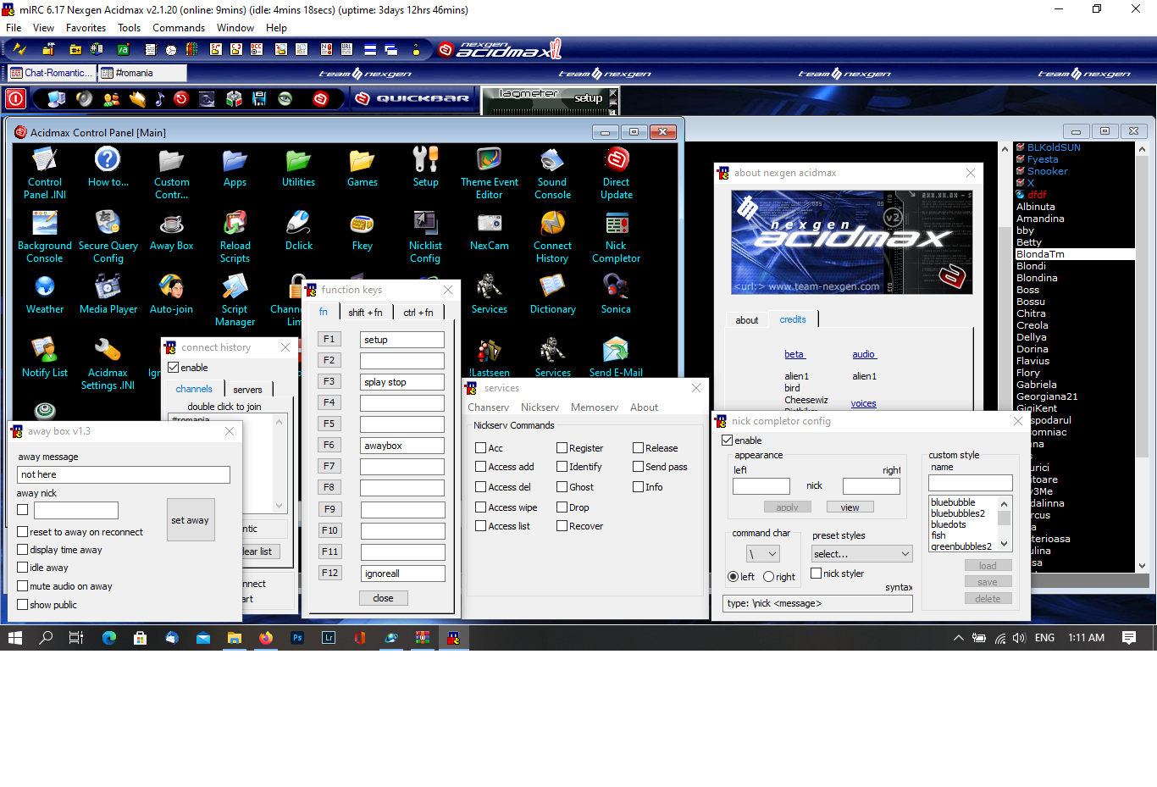The width and height of the screenshot is (1157, 787).
Task: Switch to shift + fn tab
Action: pyautogui.click(x=365, y=313)
